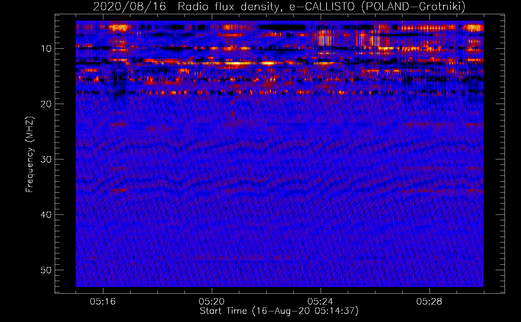Image resolution: width=521 pixels, height=322 pixels.
Task: Click the '40' frequency axis label
Action: 46,215
